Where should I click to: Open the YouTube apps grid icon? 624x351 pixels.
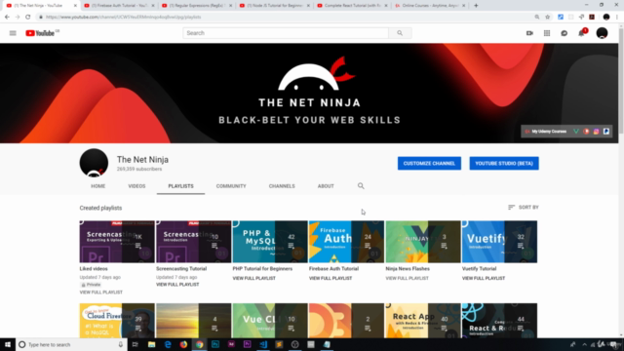(x=547, y=33)
